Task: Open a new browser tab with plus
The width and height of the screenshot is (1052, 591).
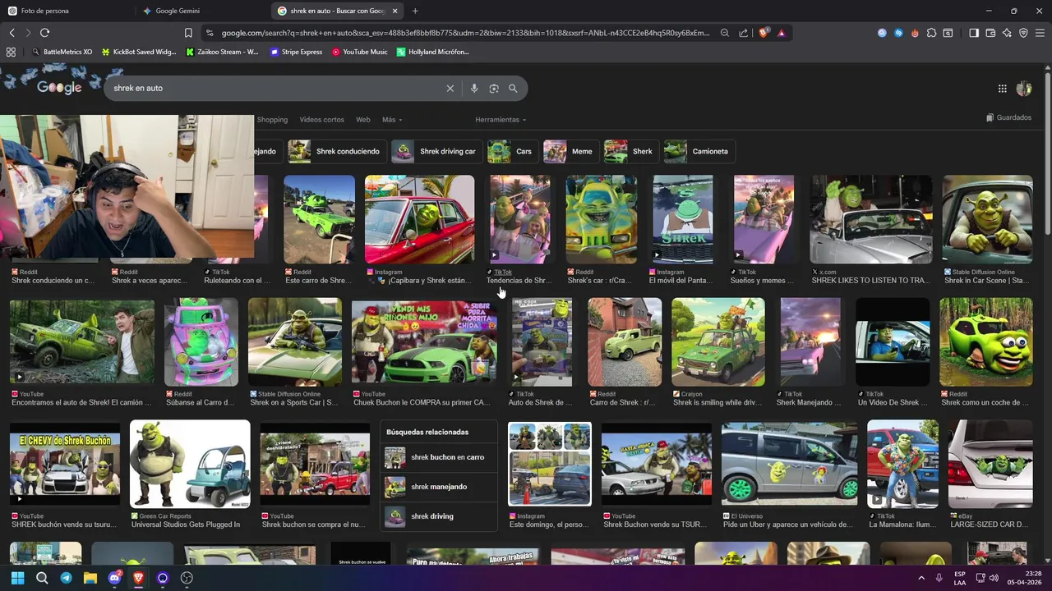Action: [415, 11]
